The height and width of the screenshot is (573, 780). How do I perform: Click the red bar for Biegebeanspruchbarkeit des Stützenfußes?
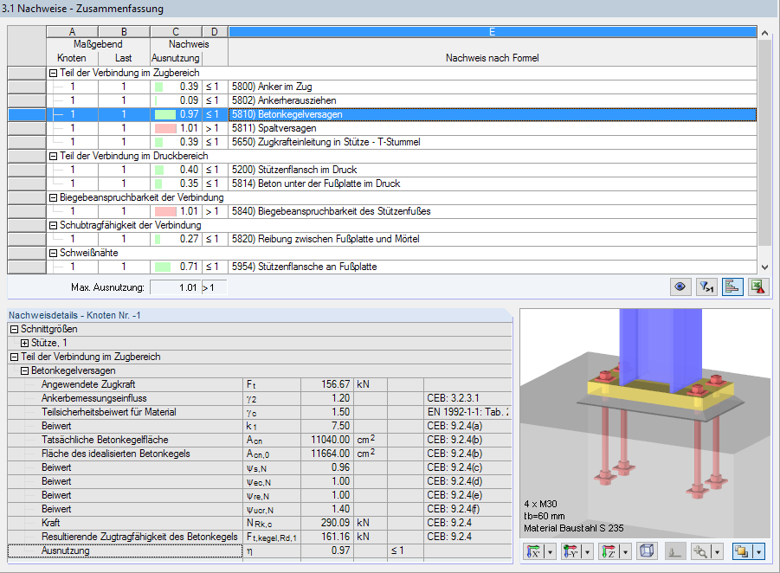point(165,211)
